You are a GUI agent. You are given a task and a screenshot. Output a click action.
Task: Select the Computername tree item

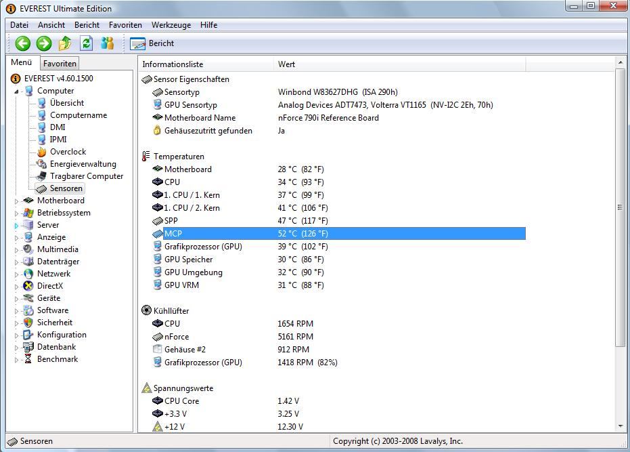(78, 115)
